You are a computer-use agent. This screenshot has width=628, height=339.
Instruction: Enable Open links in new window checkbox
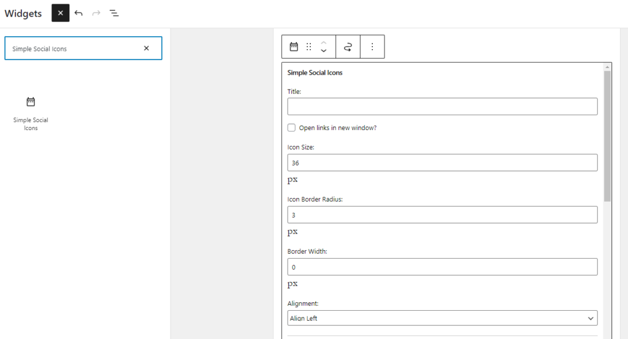coord(291,128)
